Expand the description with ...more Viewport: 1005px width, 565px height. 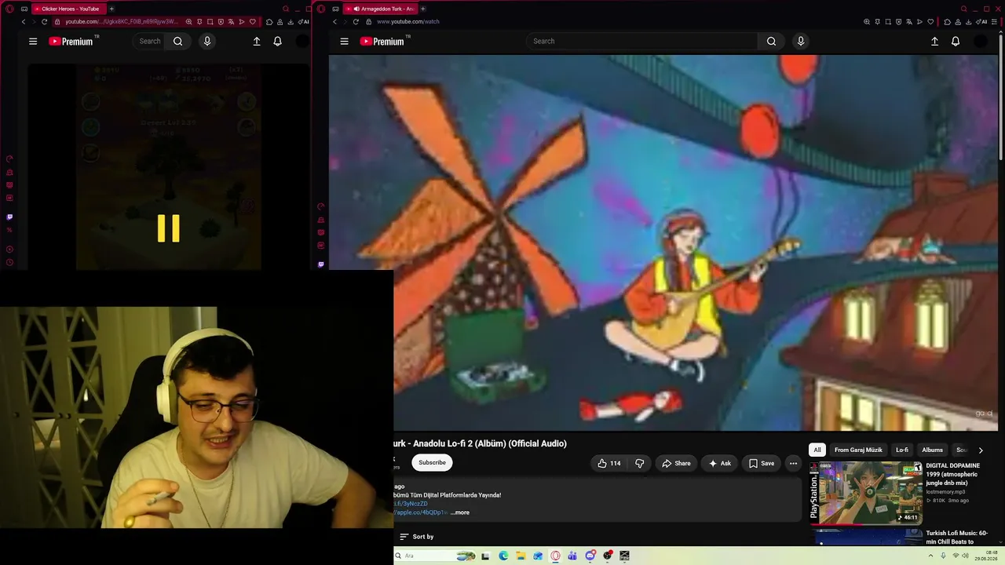[x=460, y=512]
